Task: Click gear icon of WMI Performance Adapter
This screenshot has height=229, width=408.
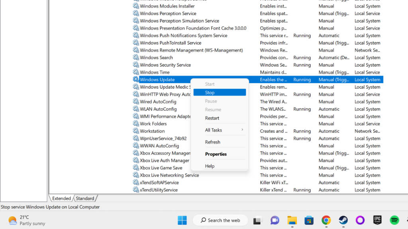Action: (136, 116)
